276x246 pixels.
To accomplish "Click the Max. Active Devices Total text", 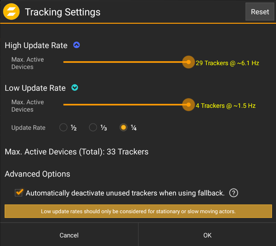I will (77, 151).
